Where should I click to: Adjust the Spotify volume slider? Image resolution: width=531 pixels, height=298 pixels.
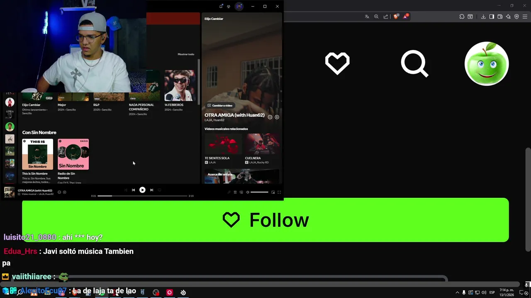pyautogui.click(x=259, y=192)
